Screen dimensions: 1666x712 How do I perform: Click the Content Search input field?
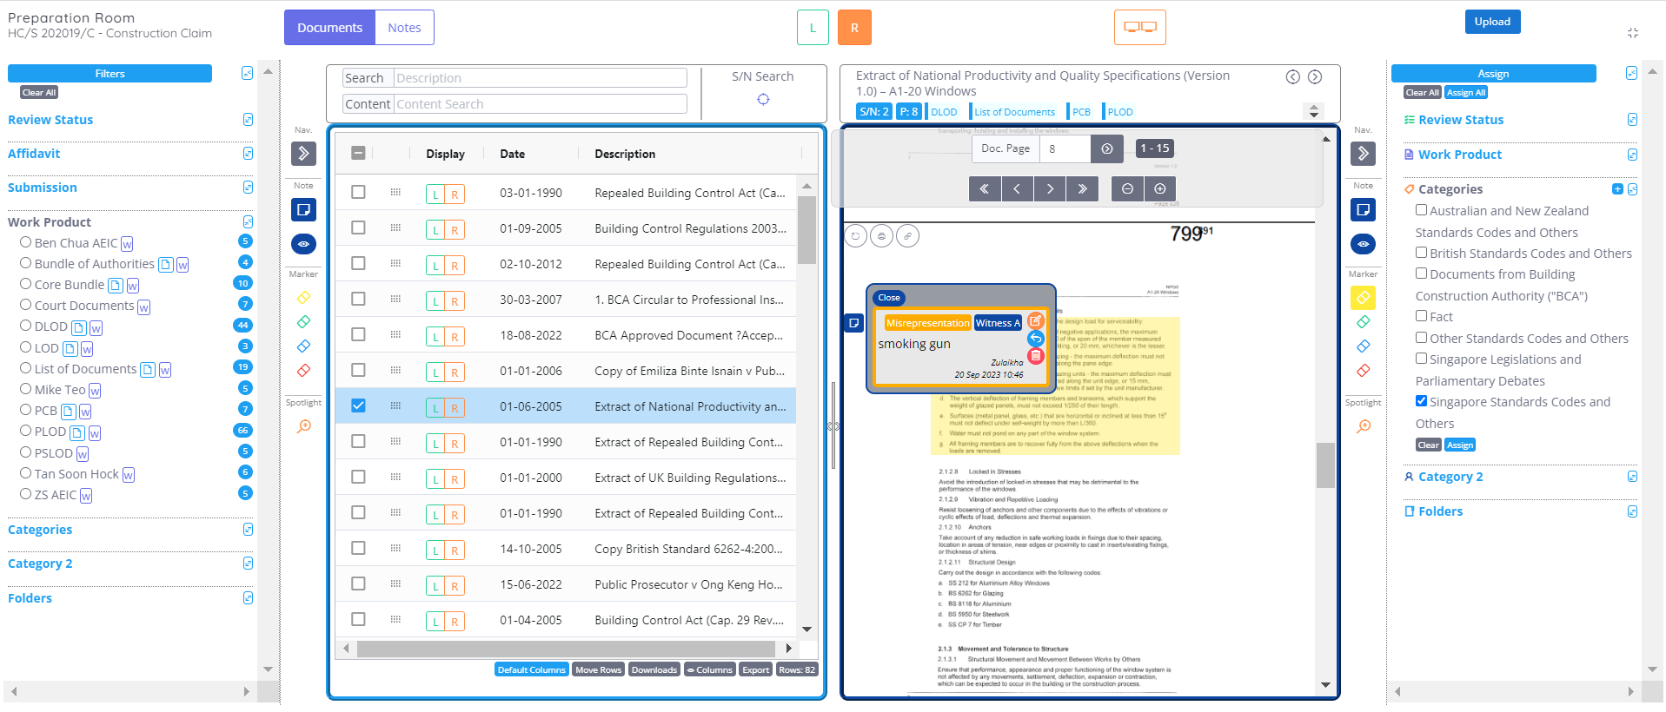click(x=540, y=104)
